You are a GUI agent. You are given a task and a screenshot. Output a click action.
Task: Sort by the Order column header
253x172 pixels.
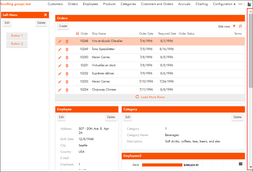84,34
